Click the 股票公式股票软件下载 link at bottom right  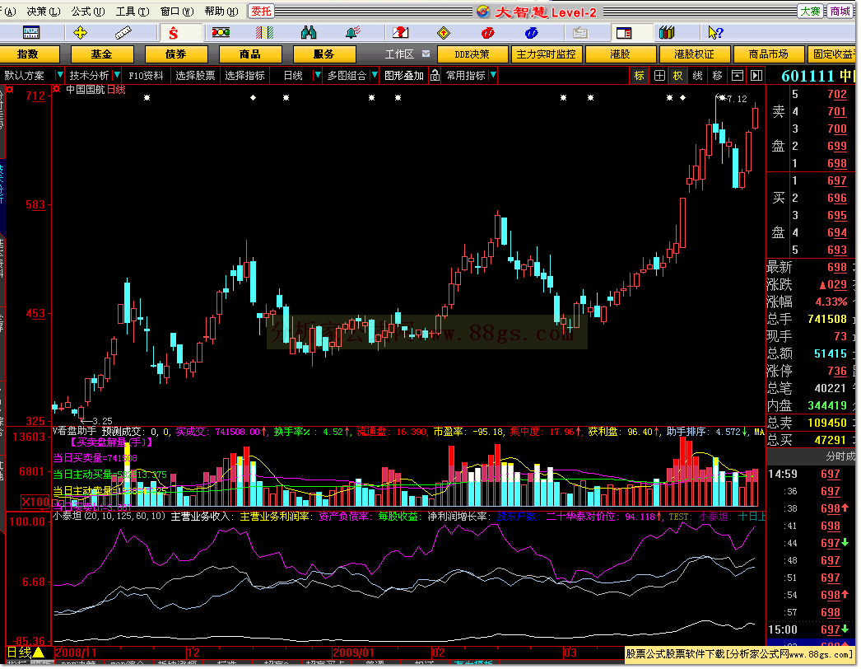(740, 654)
